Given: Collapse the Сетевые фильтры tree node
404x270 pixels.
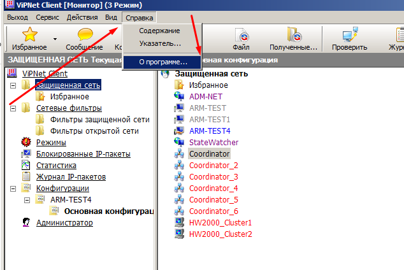Looking at the screenshot, I should [13, 108].
